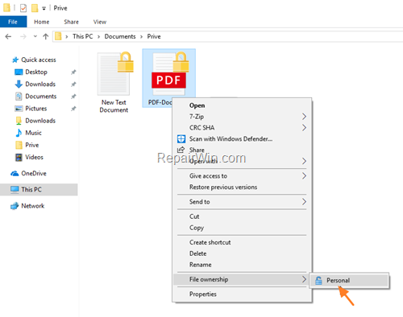The height and width of the screenshot is (317, 403).
Task: Choose Copy in the context menu
Action: tap(197, 228)
